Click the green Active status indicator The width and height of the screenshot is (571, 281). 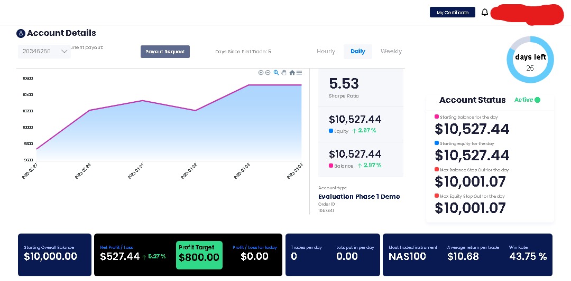527,100
